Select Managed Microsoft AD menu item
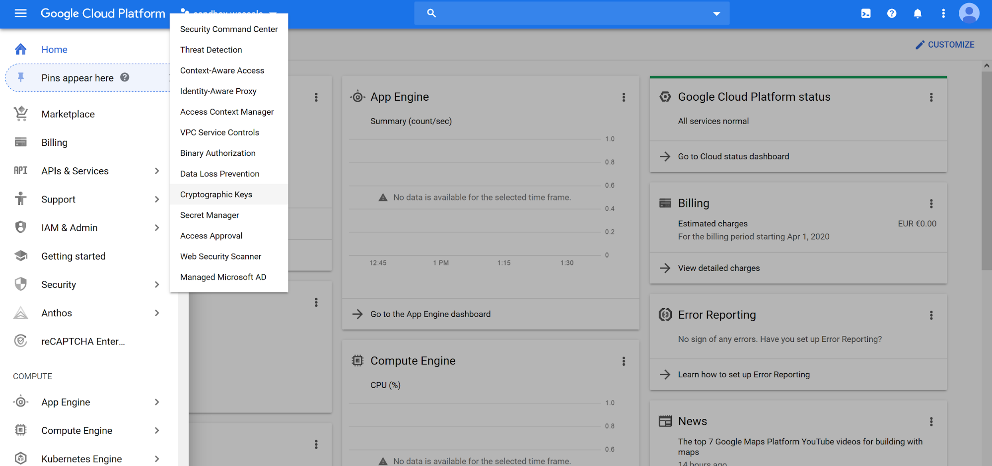 pyautogui.click(x=229, y=277)
